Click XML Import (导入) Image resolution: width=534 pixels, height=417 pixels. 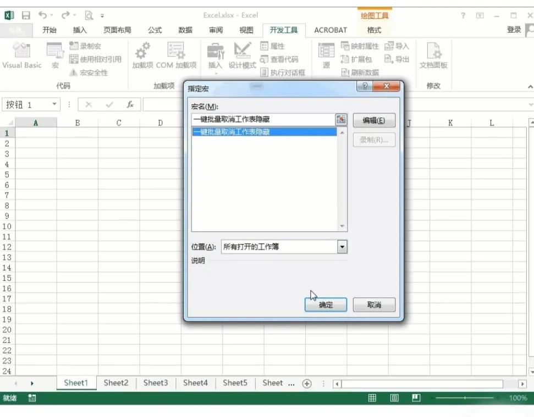point(397,46)
